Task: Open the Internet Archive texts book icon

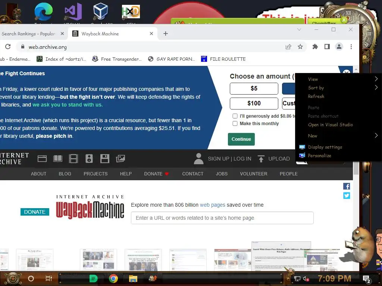Action: coord(58,159)
